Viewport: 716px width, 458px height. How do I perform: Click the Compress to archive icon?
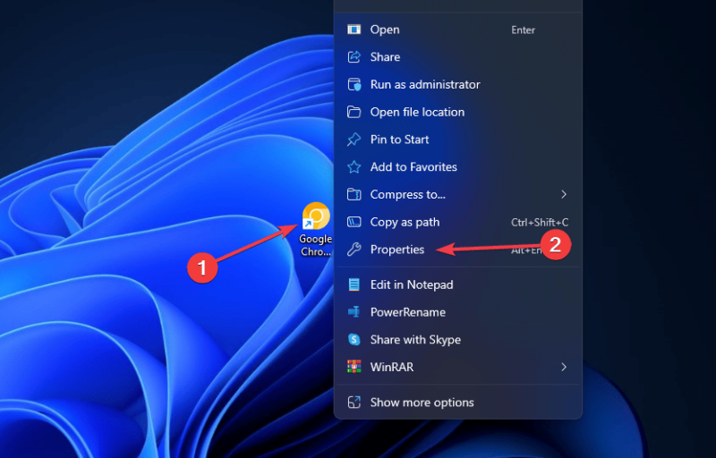pos(354,194)
